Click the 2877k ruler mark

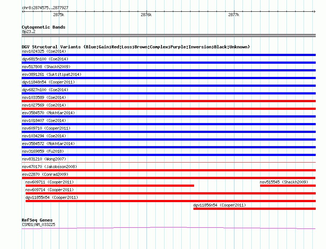click(x=234, y=15)
